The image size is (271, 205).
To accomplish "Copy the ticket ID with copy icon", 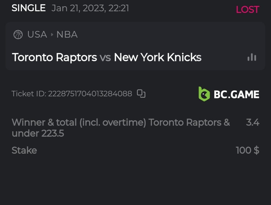I will click(x=141, y=94).
